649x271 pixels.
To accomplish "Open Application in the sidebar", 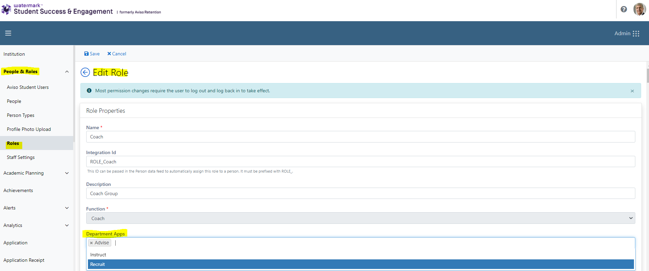I will click(15, 243).
